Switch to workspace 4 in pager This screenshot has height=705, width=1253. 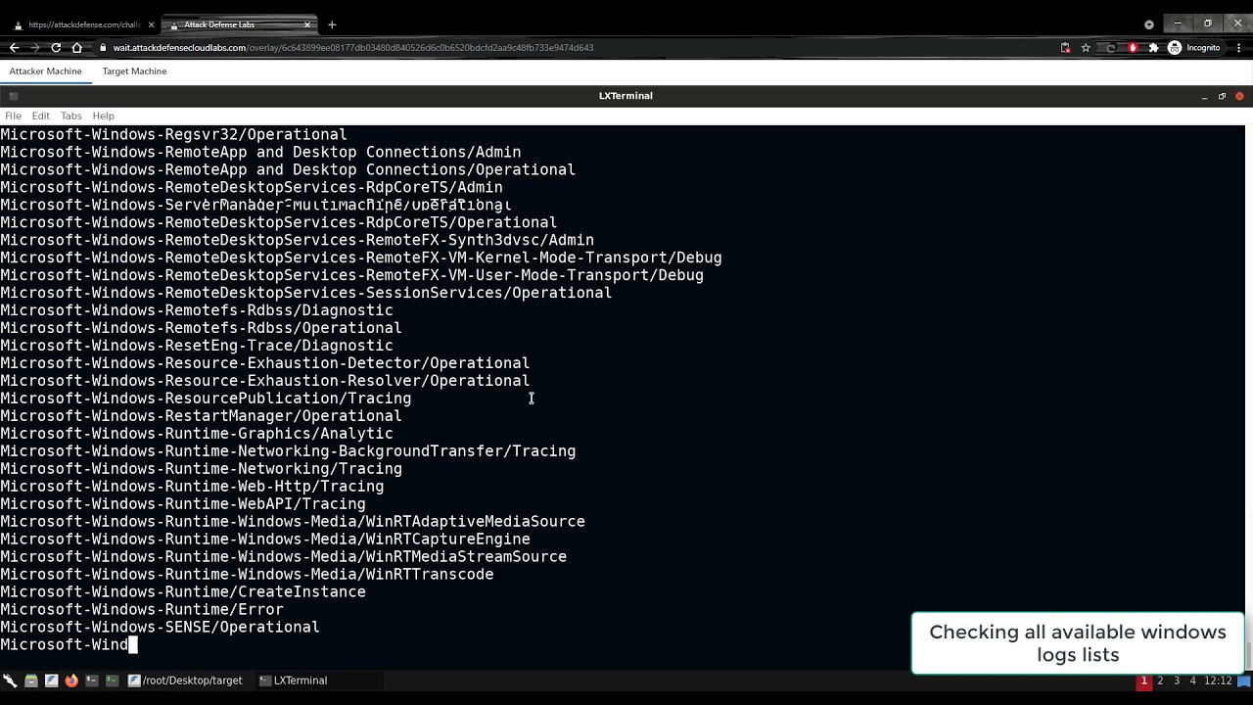tap(1192, 681)
